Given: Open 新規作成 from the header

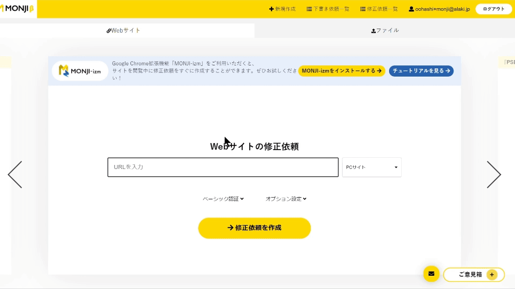Looking at the screenshot, I should (x=283, y=9).
